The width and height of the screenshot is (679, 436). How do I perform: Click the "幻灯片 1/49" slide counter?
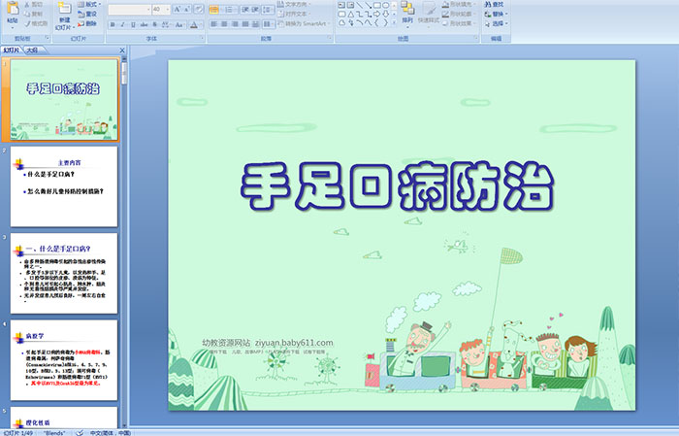[18, 433]
